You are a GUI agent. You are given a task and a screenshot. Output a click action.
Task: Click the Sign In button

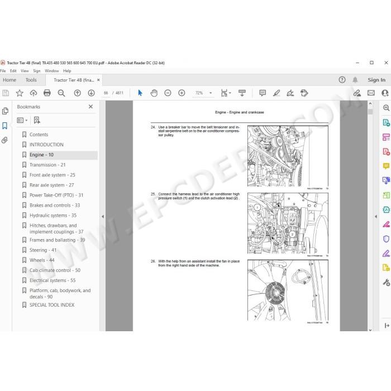(x=376, y=80)
